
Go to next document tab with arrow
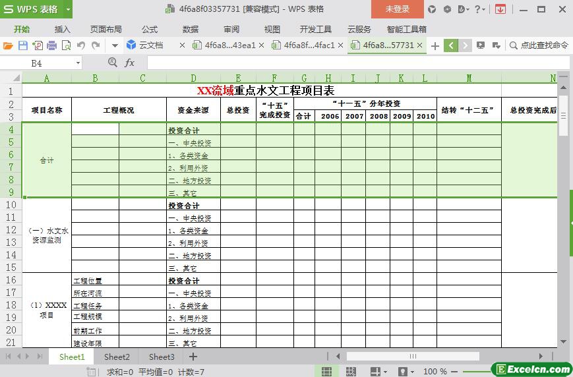465,45
